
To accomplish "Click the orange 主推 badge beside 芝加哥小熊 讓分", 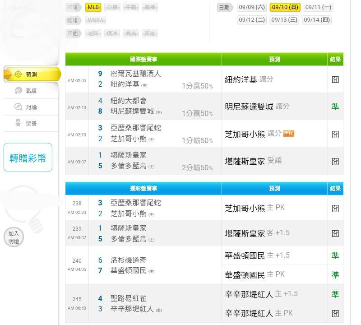I will pos(289,134).
